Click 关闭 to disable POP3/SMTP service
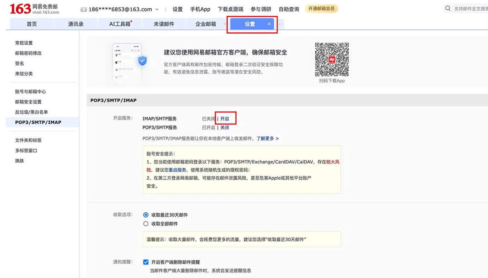The image size is (488, 278). 225,128
